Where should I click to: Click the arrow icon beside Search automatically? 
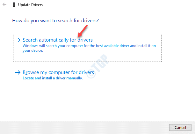click(18, 40)
